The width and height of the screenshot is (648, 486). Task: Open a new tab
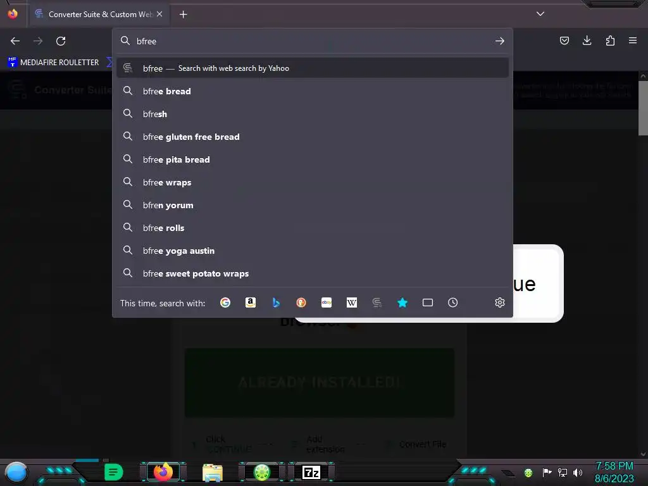point(183,15)
